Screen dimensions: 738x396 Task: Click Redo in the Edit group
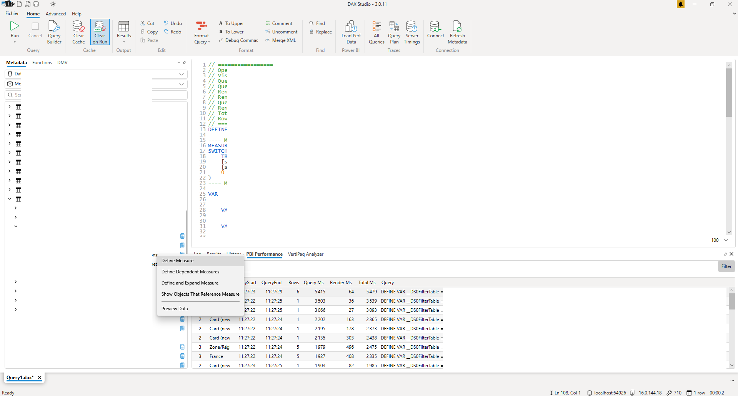coord(173,32)
